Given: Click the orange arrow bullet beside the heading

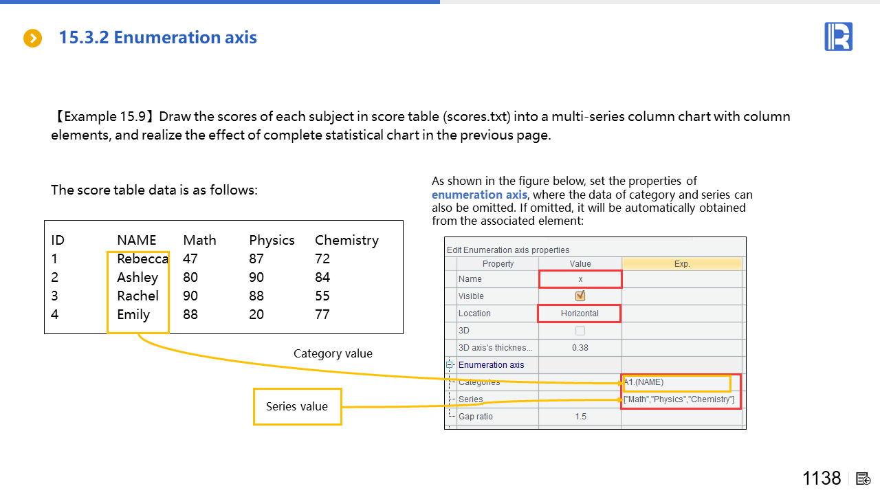Looking at the screenshot, I should 32,38.
